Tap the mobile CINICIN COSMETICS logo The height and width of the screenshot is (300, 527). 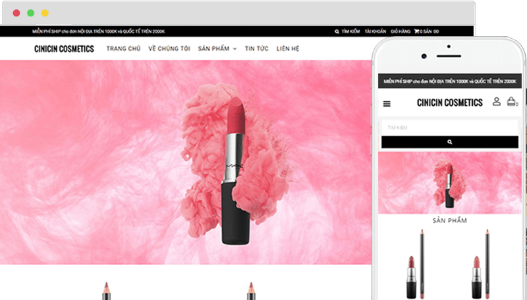[449, 103]
